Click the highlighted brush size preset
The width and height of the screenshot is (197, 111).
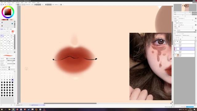tap(12, 80)
